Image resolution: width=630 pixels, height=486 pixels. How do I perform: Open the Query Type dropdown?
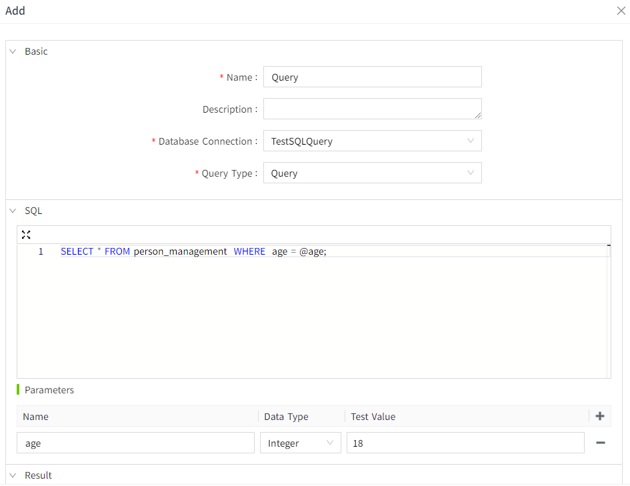pyautogui.click(x=372, y=173)
